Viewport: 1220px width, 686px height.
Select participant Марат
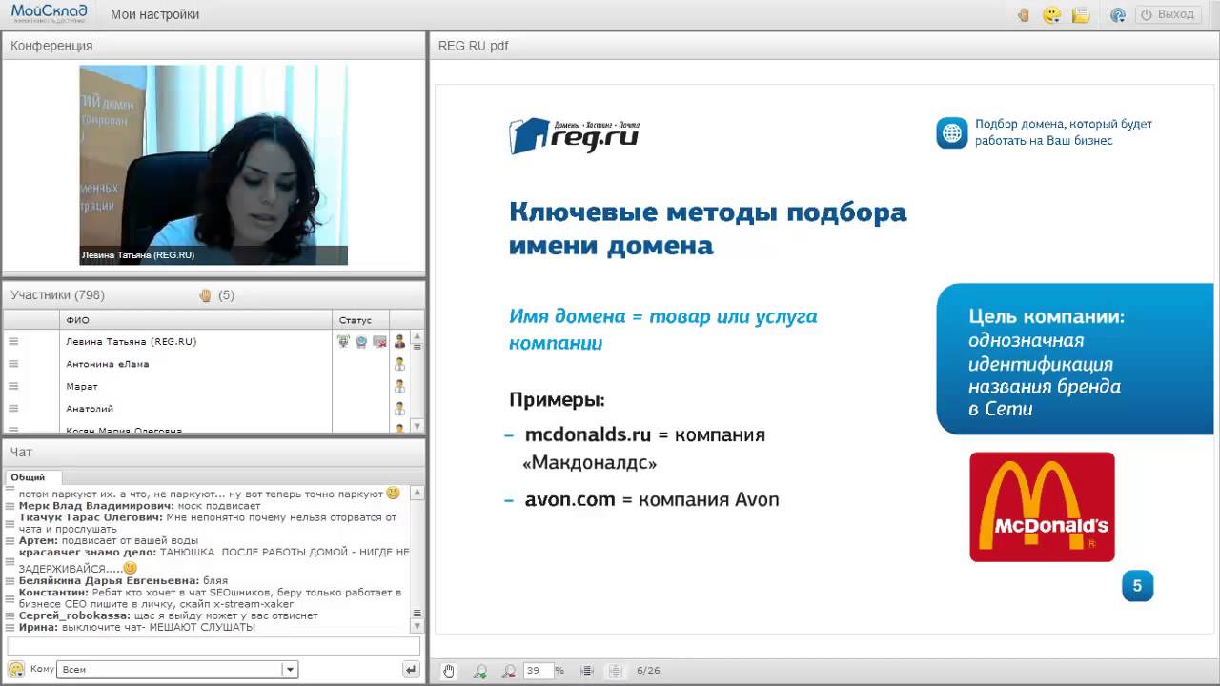(82, 386)
